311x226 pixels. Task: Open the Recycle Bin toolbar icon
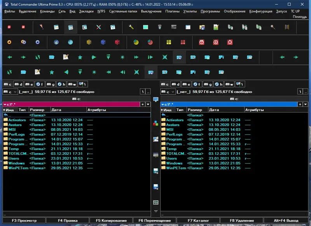pyautogui.click(x=160, y=27)
